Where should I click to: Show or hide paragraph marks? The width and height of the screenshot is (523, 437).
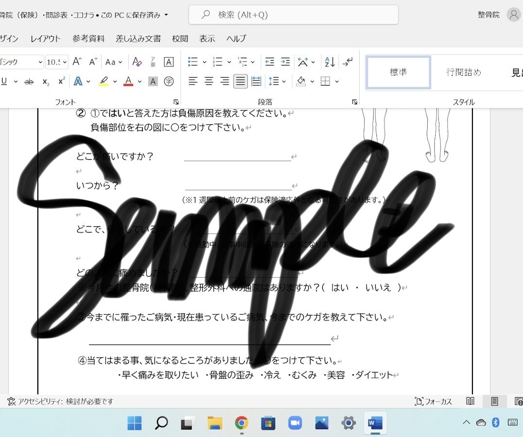tap(348, 62)
